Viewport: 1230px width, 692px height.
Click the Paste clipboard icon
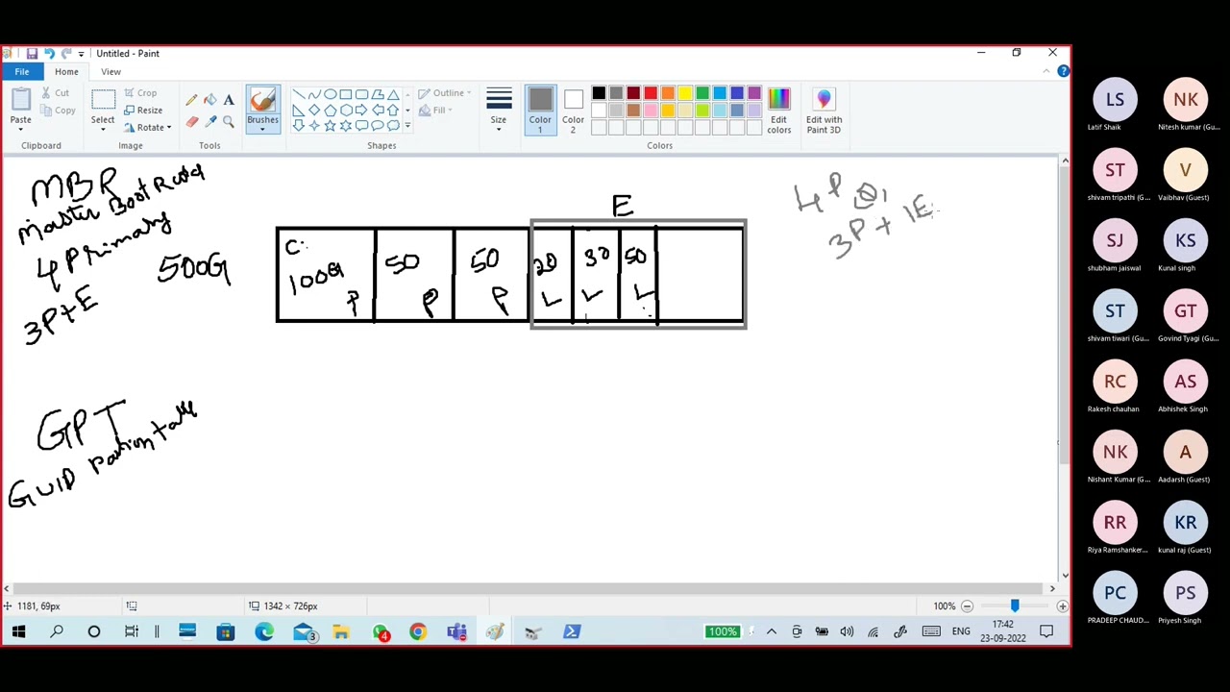point(20,100)
